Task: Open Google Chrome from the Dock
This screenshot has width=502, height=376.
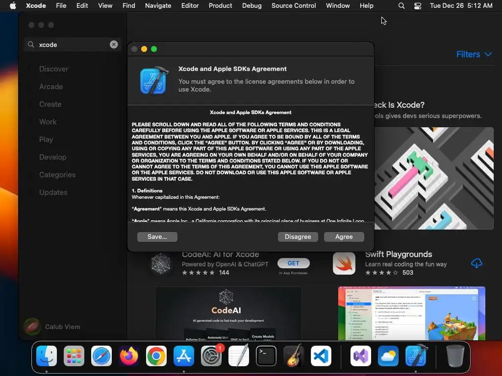Action: point(156,356)
